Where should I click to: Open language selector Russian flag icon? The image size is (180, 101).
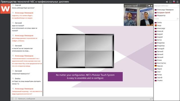point(174,2)
